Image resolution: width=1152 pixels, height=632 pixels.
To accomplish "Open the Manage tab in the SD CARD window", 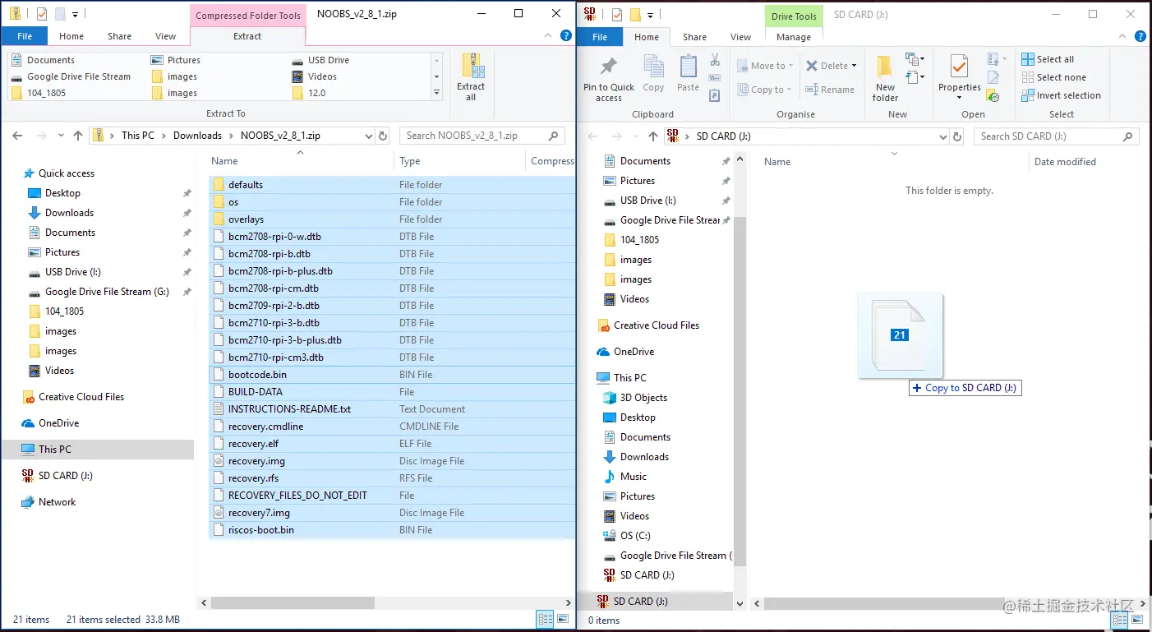I will (x=794, y=37).
